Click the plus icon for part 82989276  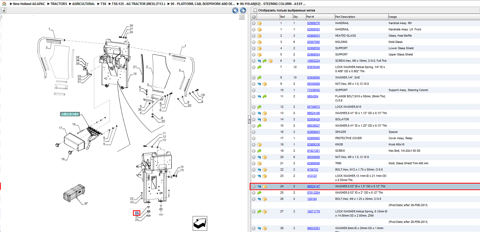254,23
